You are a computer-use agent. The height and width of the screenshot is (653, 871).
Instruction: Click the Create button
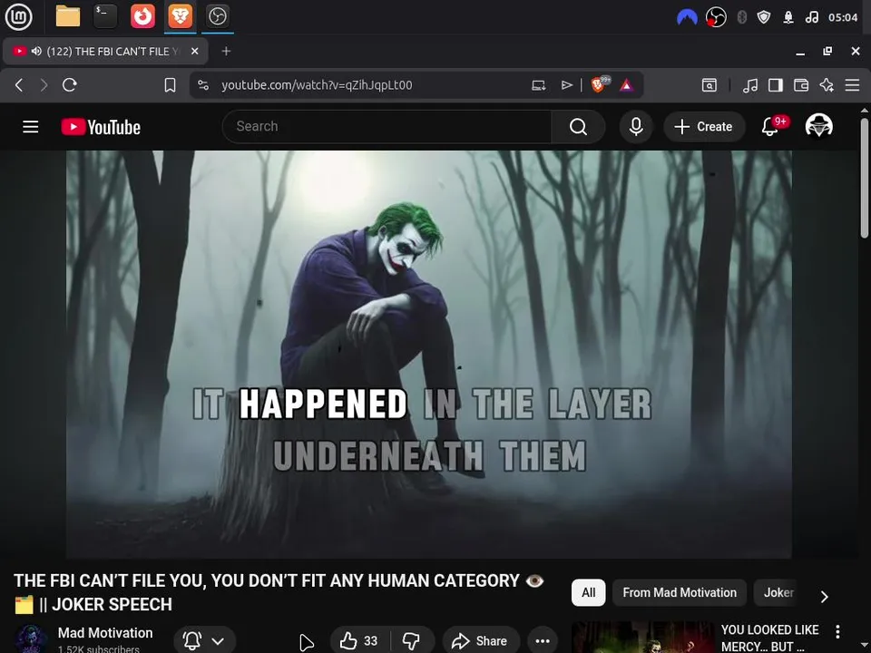point(704,127)
